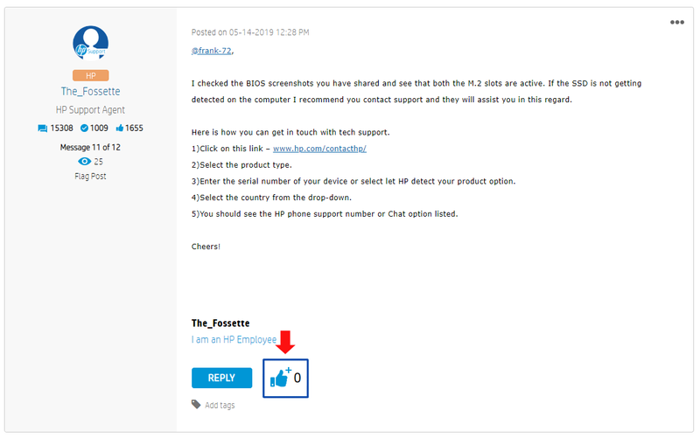
Task: Open The_Fossette profile from the sidebar
Action: pyautogui.click(x=91, y=92)
